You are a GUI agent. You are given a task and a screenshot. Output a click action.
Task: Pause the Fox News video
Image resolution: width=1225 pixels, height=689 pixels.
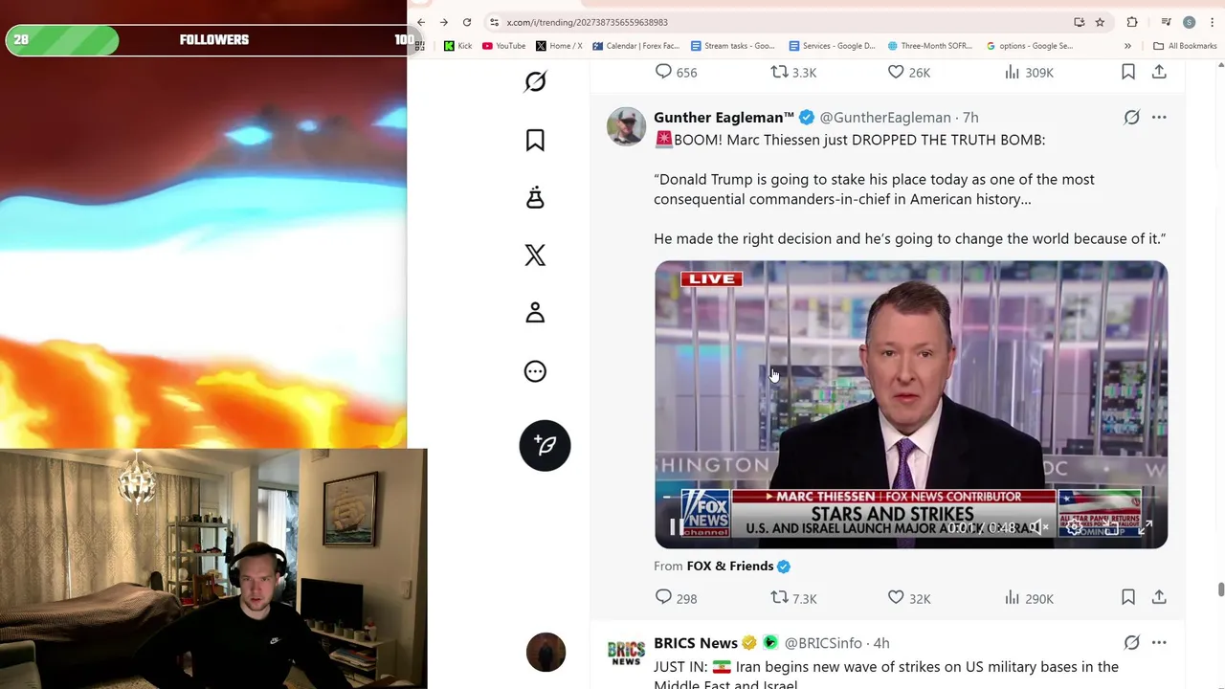point(676,527)
